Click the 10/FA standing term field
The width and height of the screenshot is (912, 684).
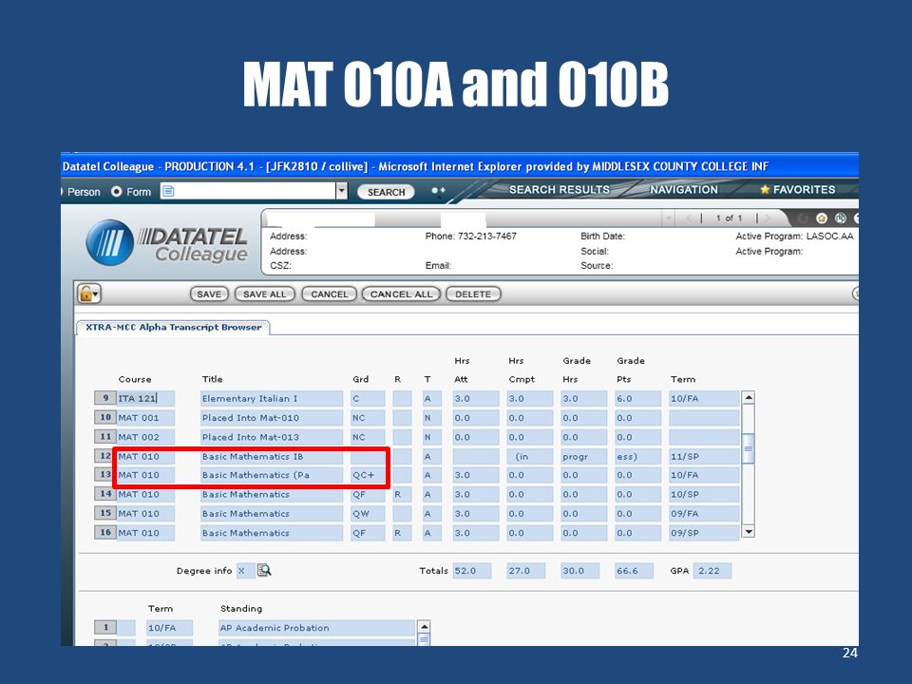coord(169,628)
